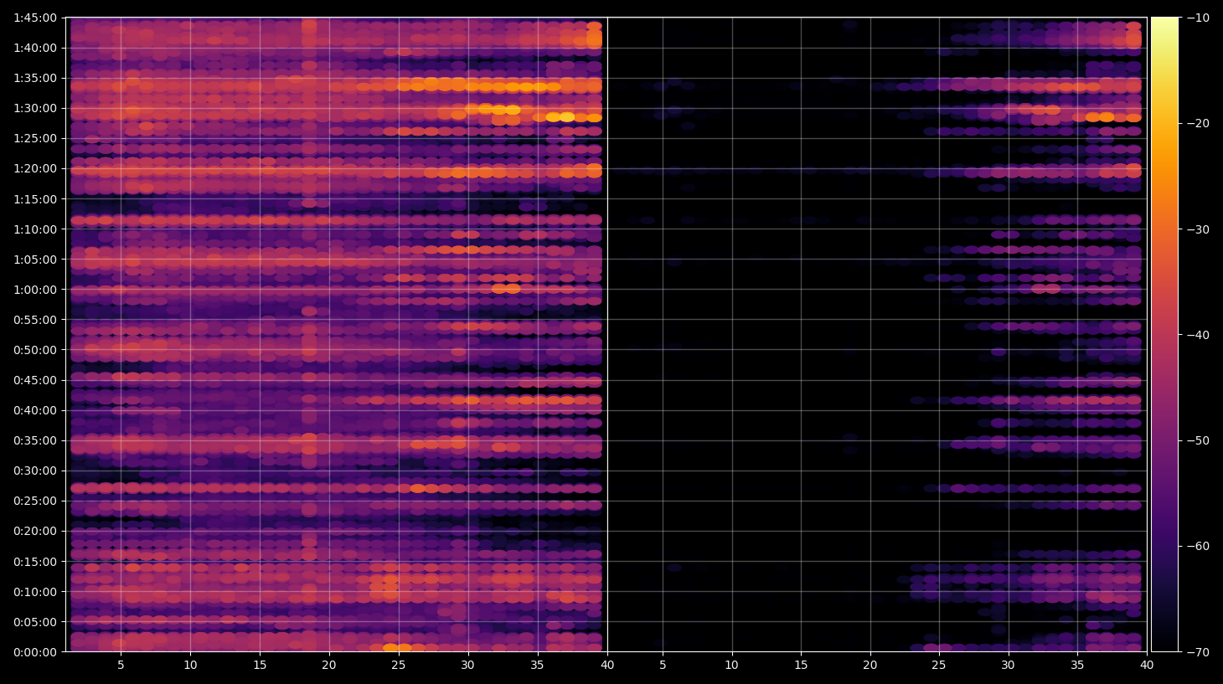Select x-axis label 30 under left heatmap
The width and height of the screenshot is (1223, 684).
point(467,666)
